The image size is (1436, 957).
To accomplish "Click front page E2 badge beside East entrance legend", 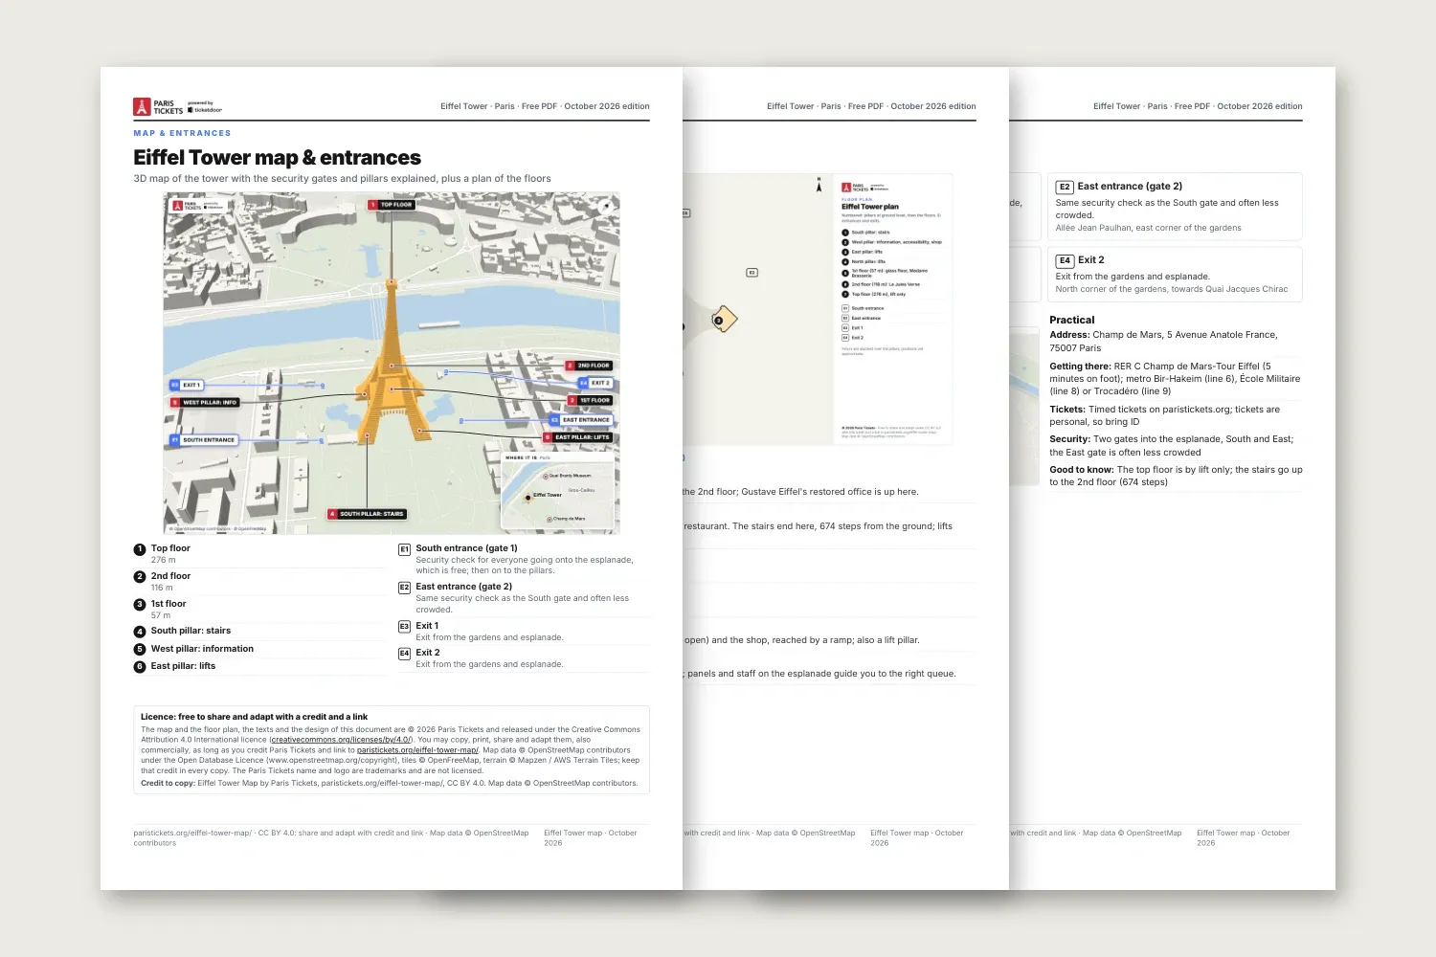I will (404, 588).
